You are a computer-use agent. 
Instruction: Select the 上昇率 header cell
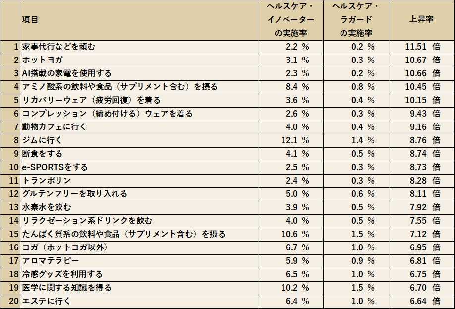click(x=421, y=20)
